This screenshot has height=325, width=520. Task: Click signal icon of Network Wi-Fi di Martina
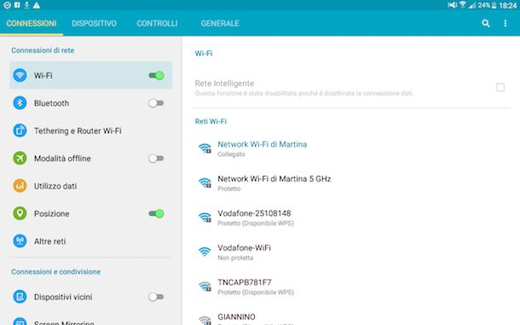tap(205, 148)
